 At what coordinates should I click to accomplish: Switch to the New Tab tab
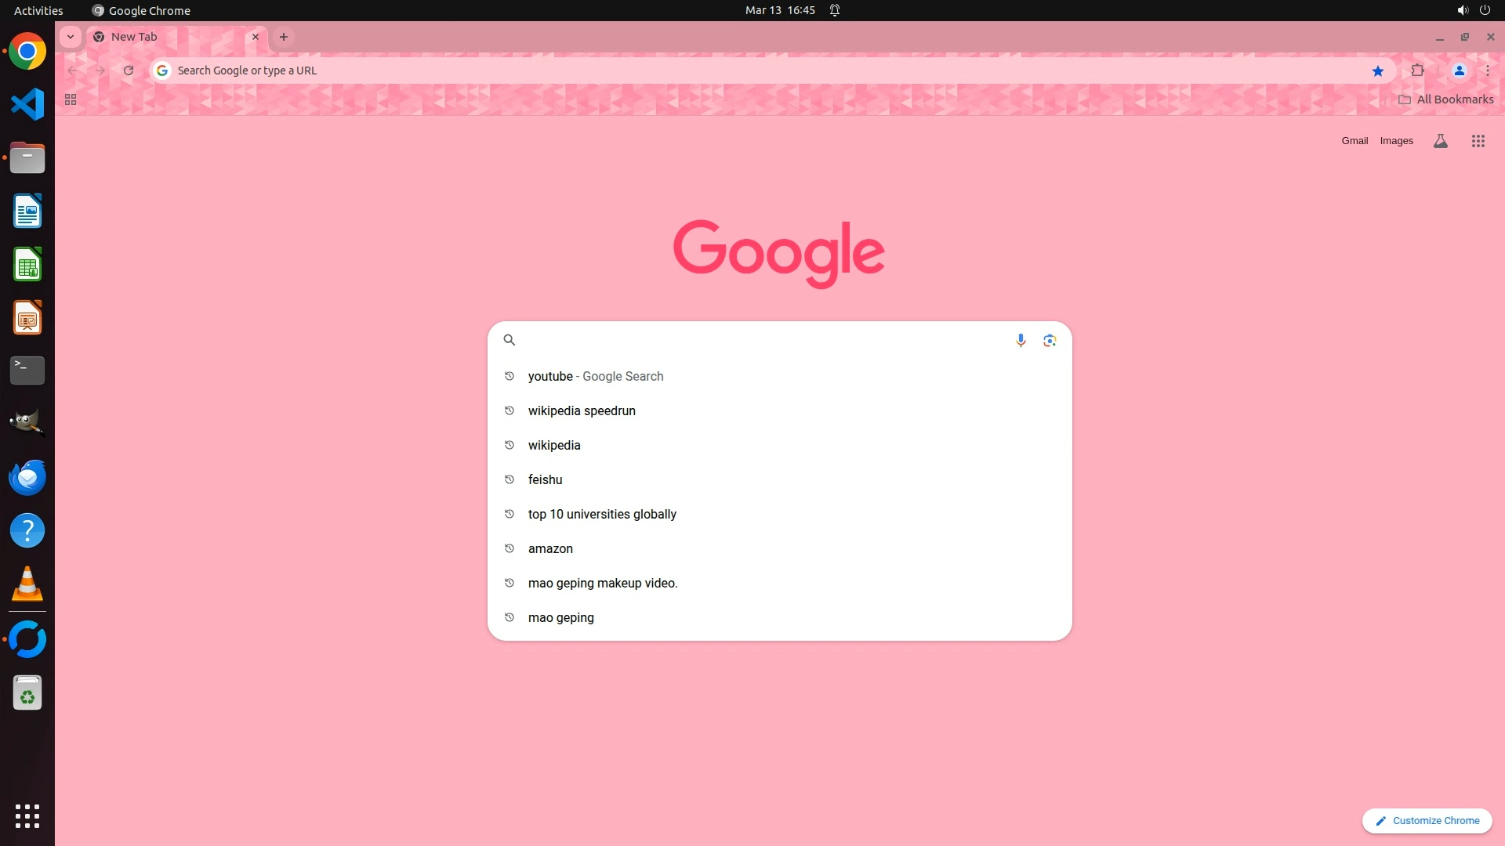174,37
